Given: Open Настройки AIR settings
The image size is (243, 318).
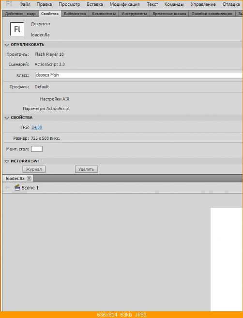Looking at the screenshot, I should pos(55,99).
